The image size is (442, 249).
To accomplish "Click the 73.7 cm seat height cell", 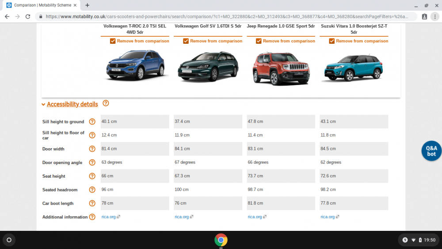I will coord(281,176).
